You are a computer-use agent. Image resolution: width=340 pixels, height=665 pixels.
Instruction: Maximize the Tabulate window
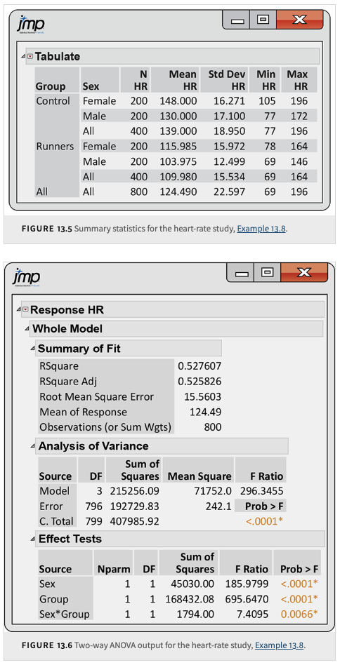pyautogui.click(x=262, y=19)
